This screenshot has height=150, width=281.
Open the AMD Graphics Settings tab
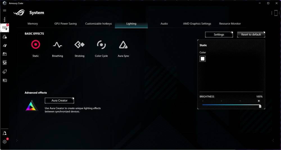197,24
